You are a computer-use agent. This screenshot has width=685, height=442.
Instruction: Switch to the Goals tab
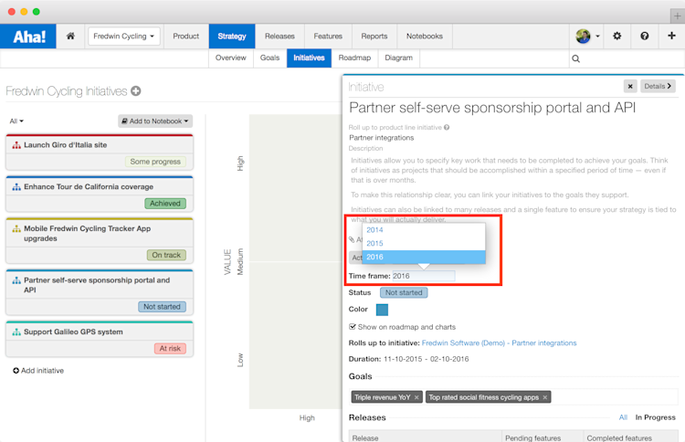(269, 58)
